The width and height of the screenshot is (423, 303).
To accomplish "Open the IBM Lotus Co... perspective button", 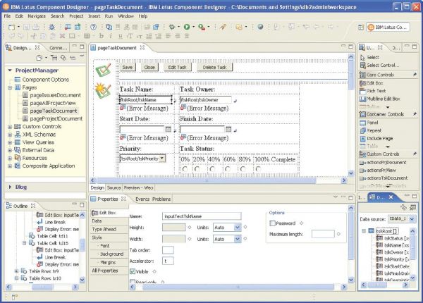I will 388,27.
